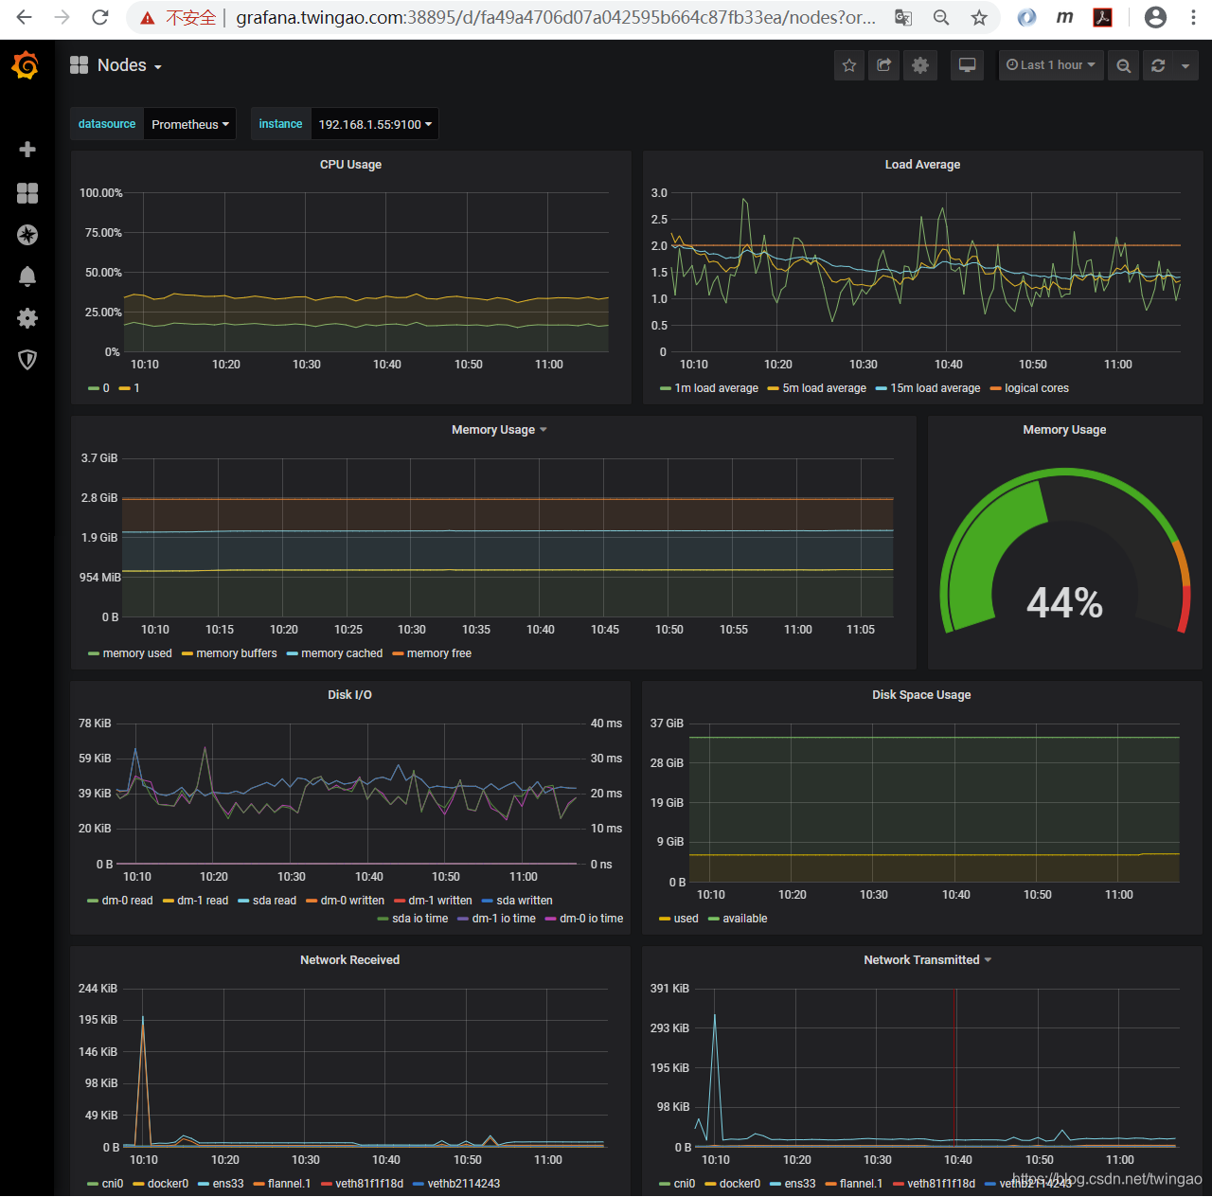Open the Dashboards grid icon in sidebar
The width and height of the screenshot is (1212, 1197).
pyautogui.click(x=27, y=193)
